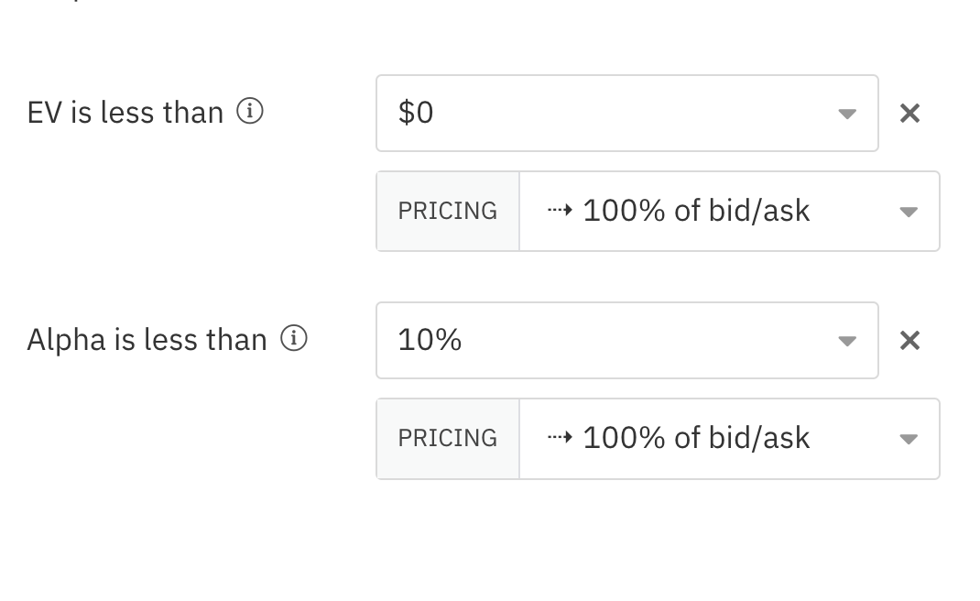Click the info icon next to EV is less than
Screen dimensions: 980x601
click(250, 112)
